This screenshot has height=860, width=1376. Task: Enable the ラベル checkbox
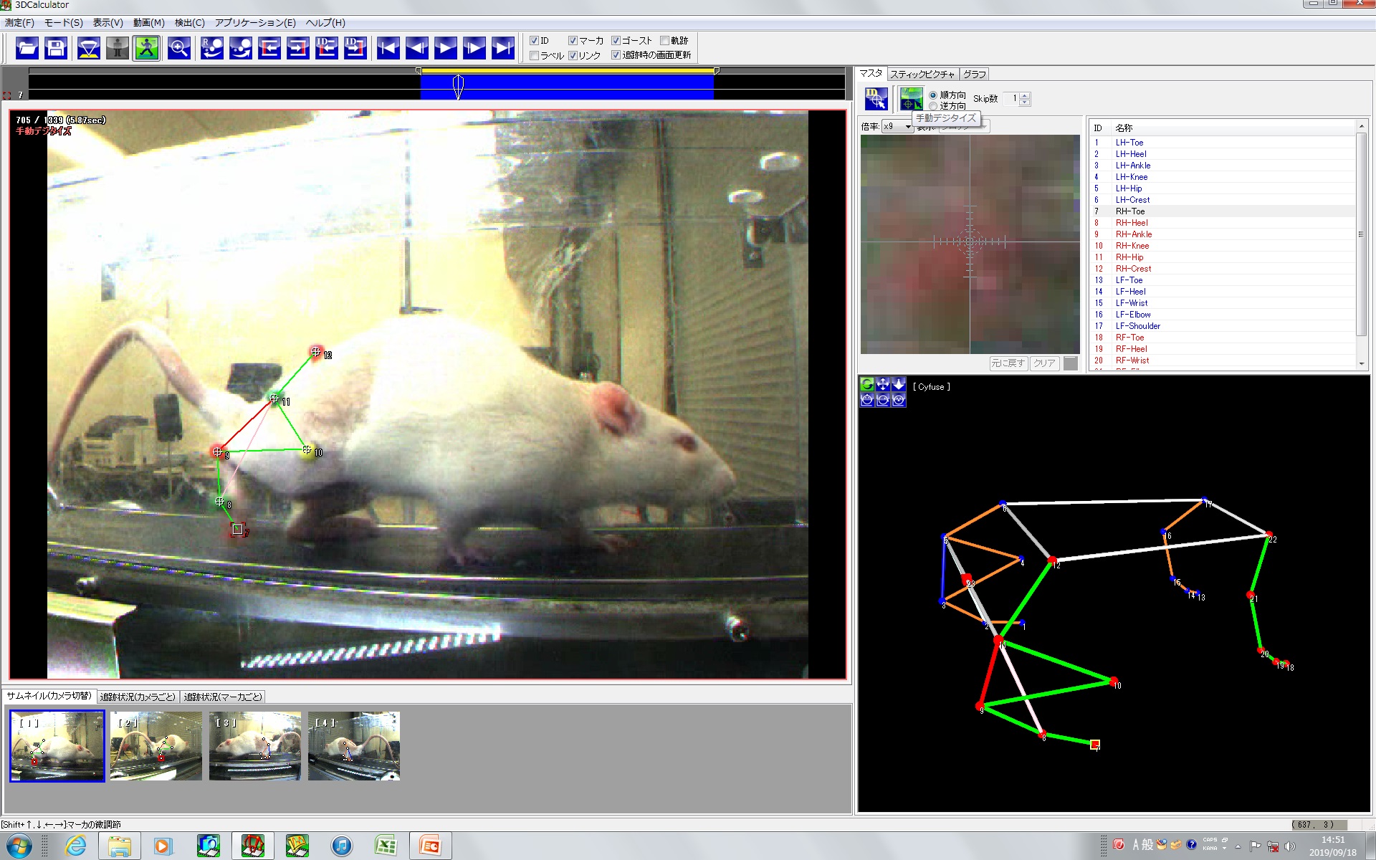pyautogui.click(x=535, y=56)
